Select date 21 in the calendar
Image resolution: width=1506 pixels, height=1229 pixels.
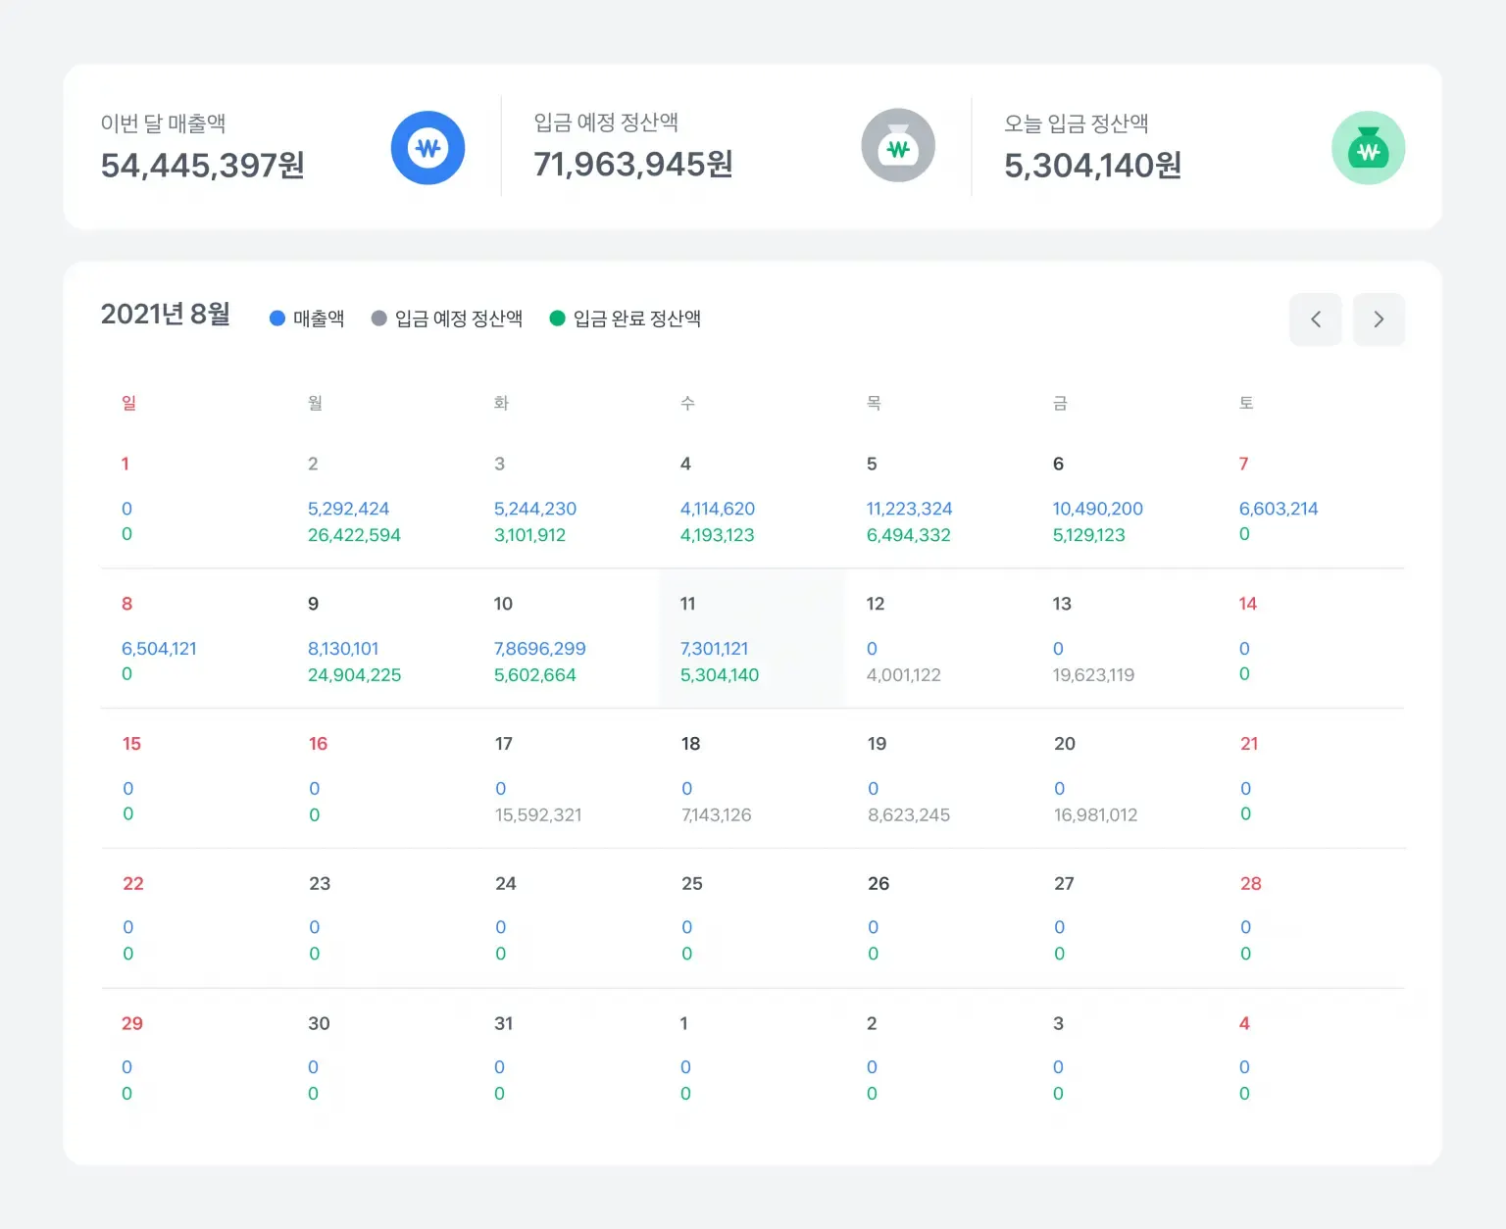(1249, 744)
